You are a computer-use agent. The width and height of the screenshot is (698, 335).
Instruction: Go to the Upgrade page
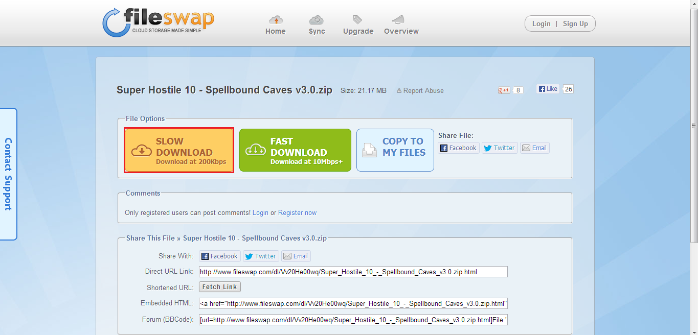pyautogui.click(x=358, y=25)
